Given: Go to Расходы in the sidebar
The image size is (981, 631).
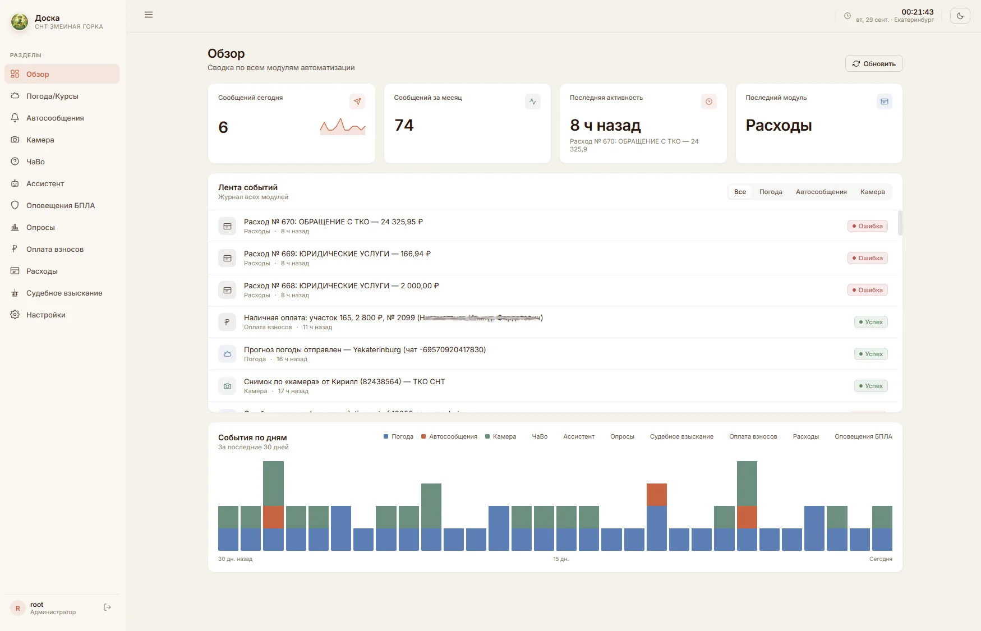Looking at the screenshot, I should 62,271.
